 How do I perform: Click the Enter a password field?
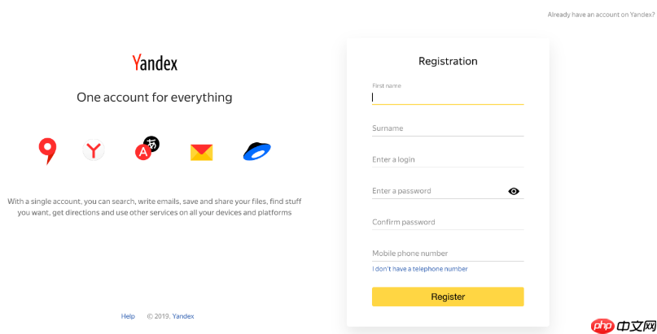click(436, 191)
